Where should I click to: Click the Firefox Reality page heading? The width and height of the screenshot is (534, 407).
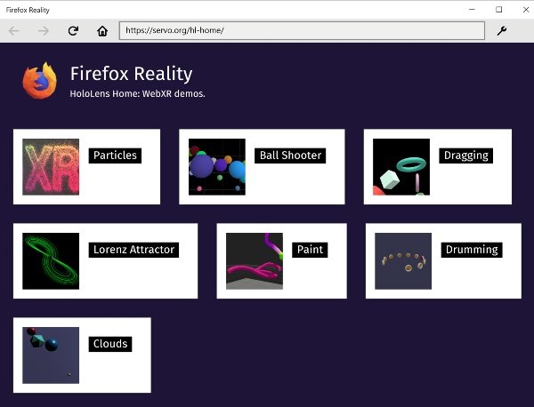coord(131,74)
